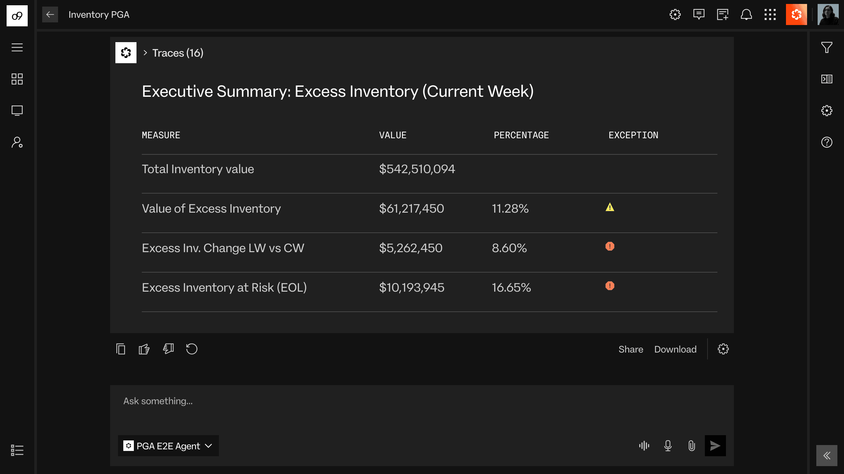Click the Download button

point(675,349)
